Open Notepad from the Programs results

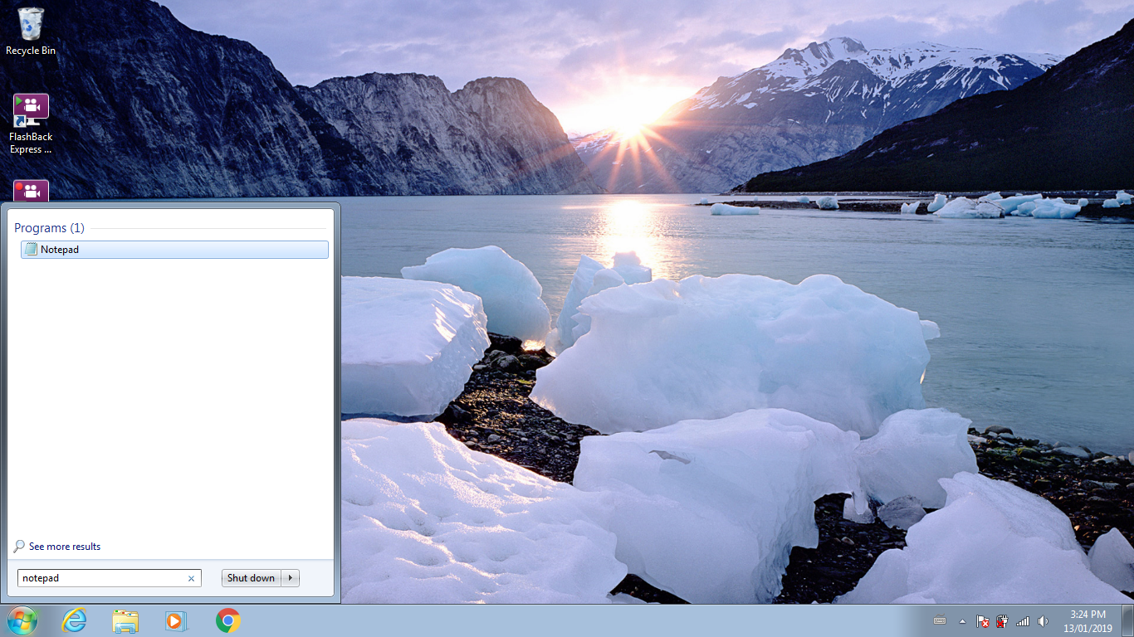174,250
